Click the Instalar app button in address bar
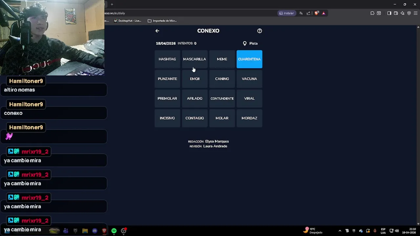The image size is (420, 236). pos(286,13)
